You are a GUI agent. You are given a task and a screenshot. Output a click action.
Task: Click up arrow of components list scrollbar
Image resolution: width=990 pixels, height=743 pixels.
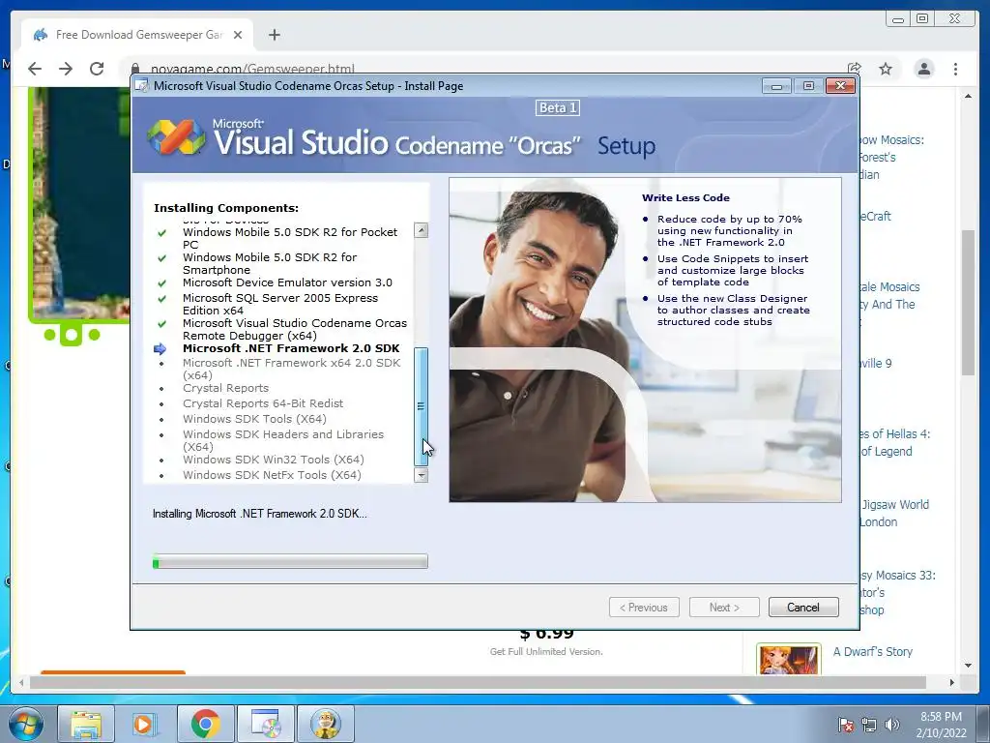(421, 230)
